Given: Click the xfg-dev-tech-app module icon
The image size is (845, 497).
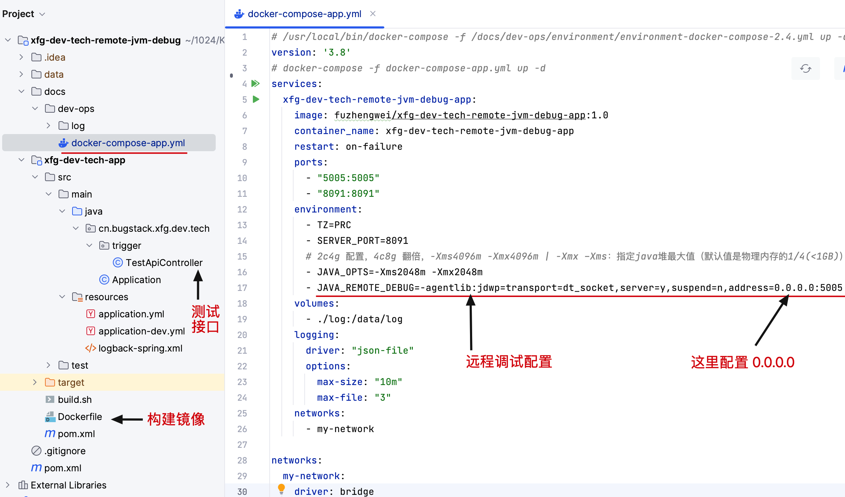Looking at the screenshot, I should [36, 160].
